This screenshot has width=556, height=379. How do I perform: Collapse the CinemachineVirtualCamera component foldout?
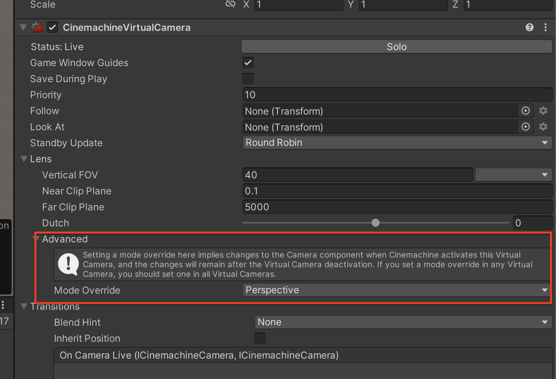tap(23, 27)
